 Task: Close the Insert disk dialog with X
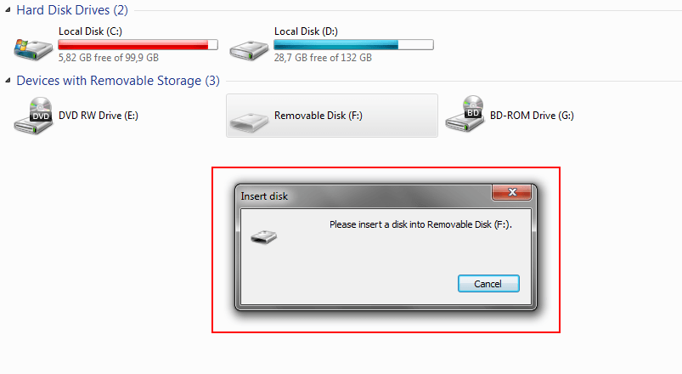point(512,195)
